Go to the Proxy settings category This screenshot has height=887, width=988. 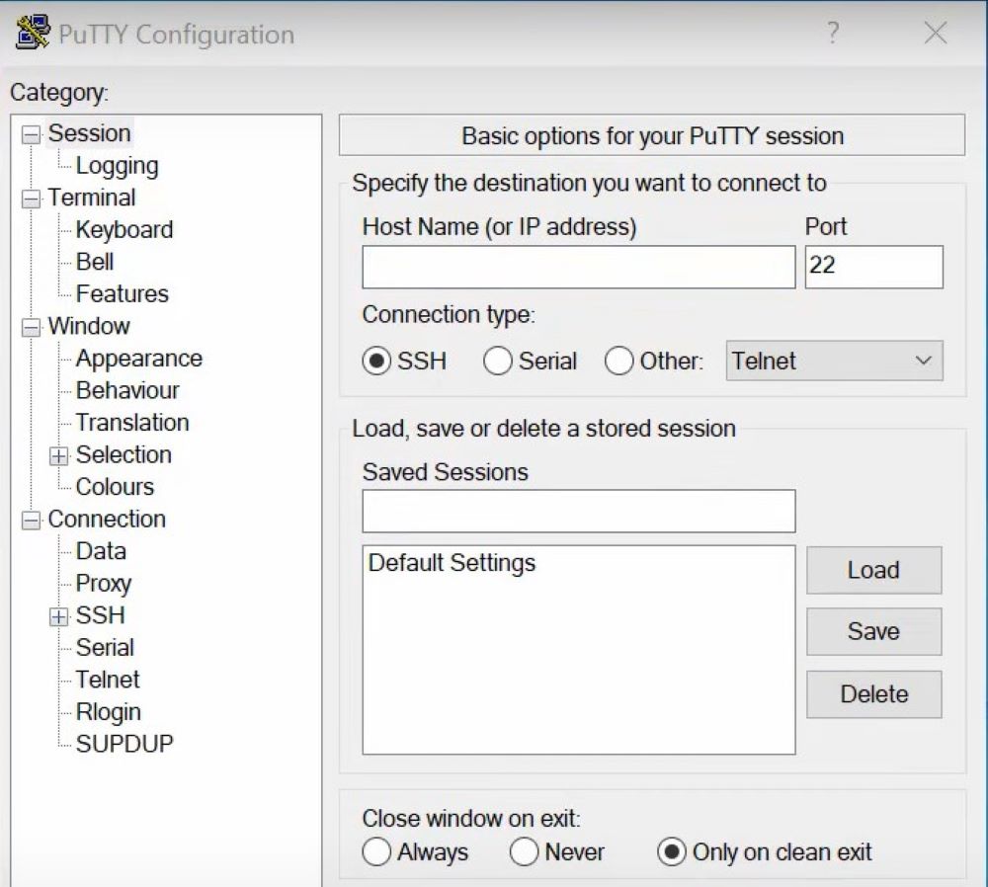[103, 584]
